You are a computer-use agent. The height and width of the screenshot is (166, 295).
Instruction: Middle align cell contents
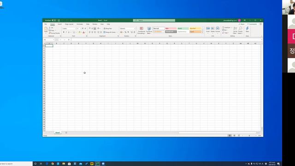pos(92,29)
